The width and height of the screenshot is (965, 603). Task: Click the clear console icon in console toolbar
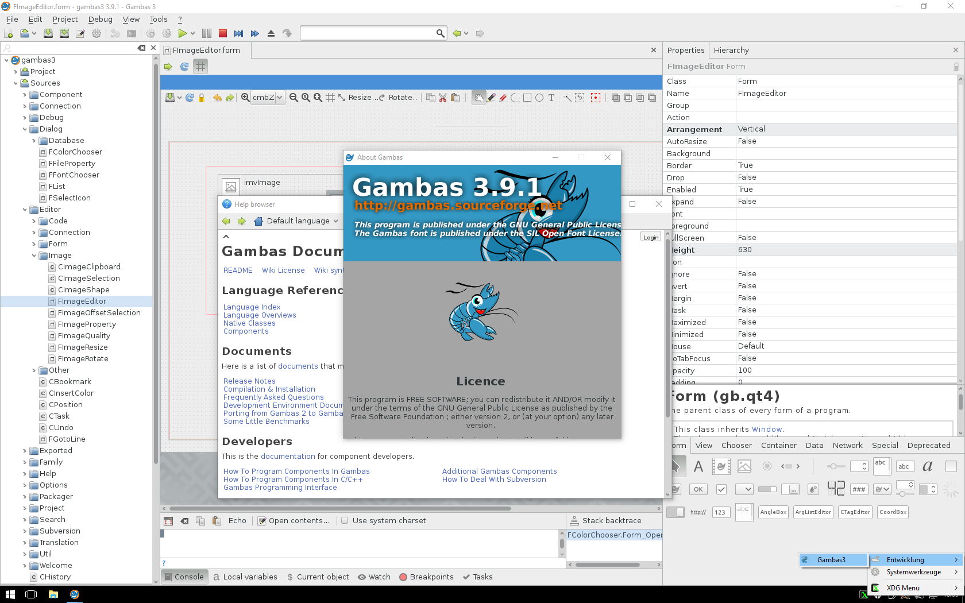point(184,521)
